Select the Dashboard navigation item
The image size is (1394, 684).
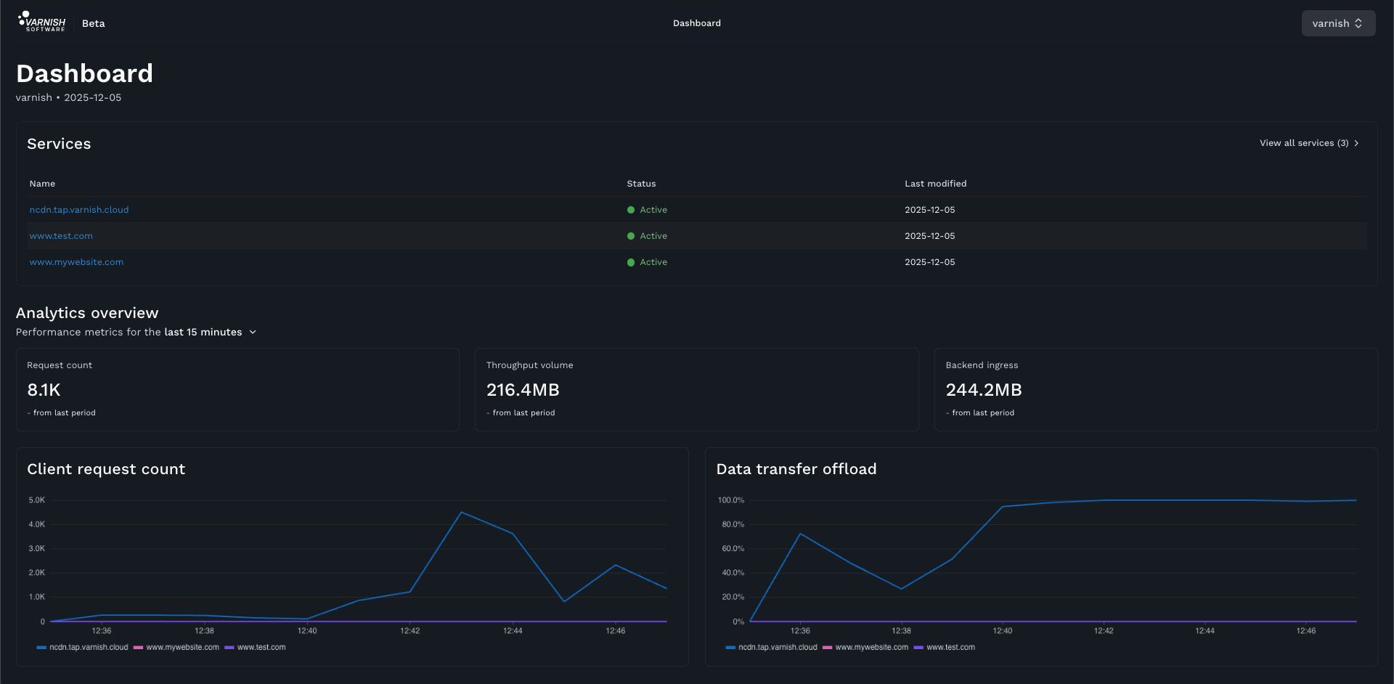[697, 23]
